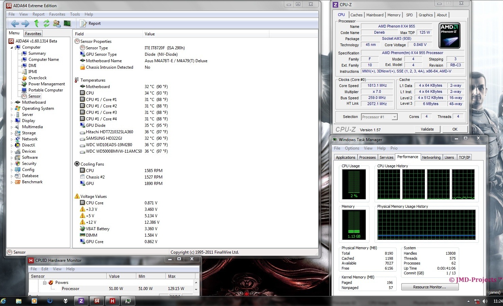Open the Processes tab in Task Manager
The image size is (503, 306).
367,157
